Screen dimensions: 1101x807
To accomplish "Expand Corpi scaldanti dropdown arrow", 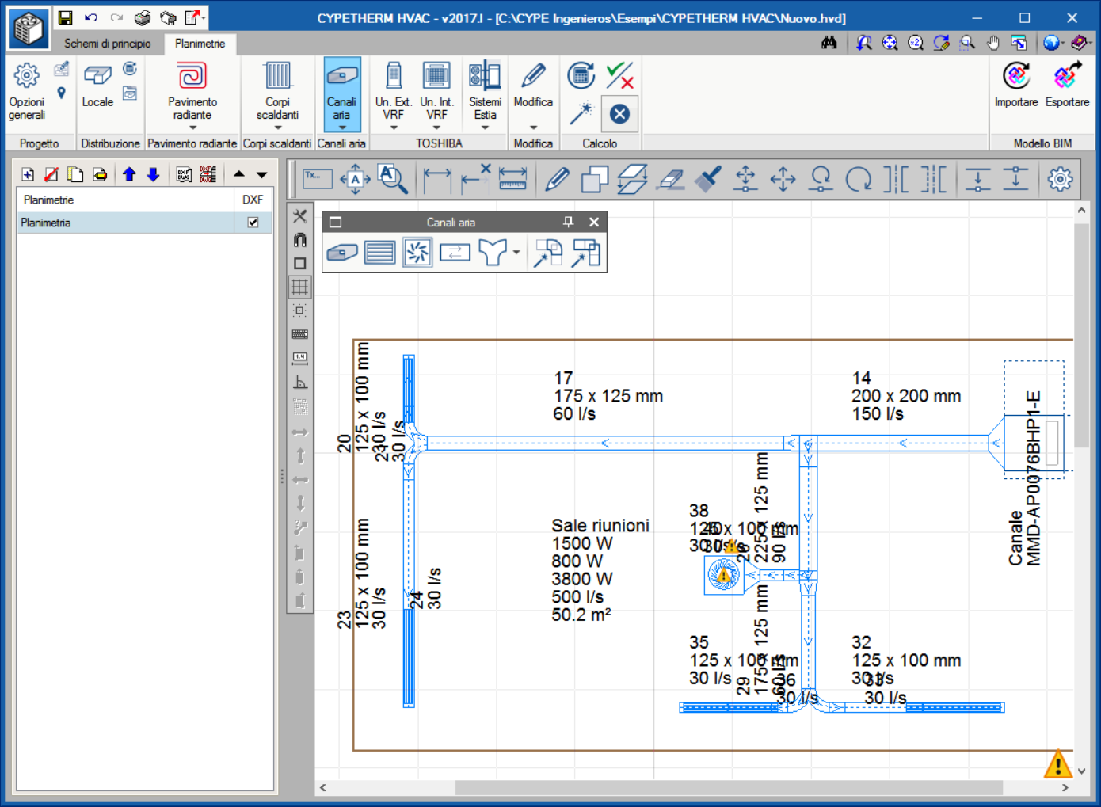I will [277, 128].
